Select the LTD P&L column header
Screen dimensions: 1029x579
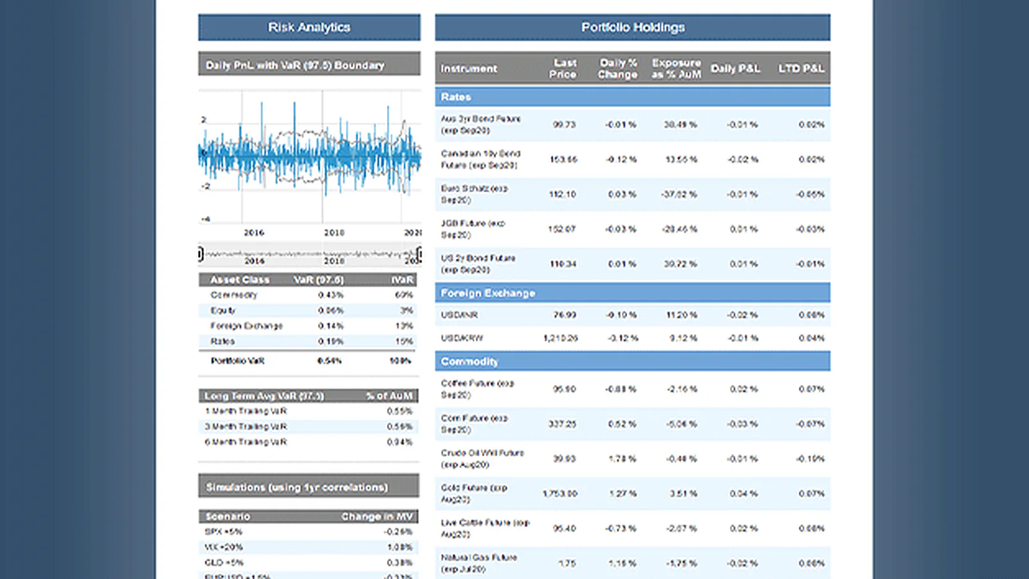tap(801, 69)
